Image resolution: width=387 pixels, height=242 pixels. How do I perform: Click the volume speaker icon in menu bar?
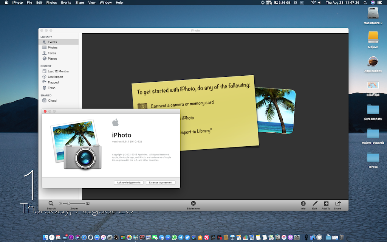(x=319, y=3)
